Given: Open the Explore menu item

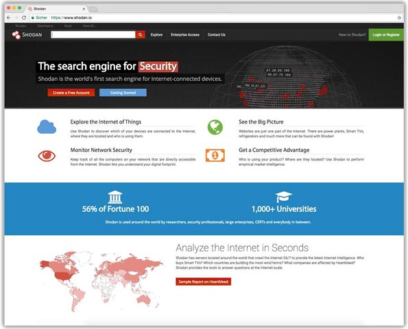Looking at the screenshot, I should pos(156,35).
